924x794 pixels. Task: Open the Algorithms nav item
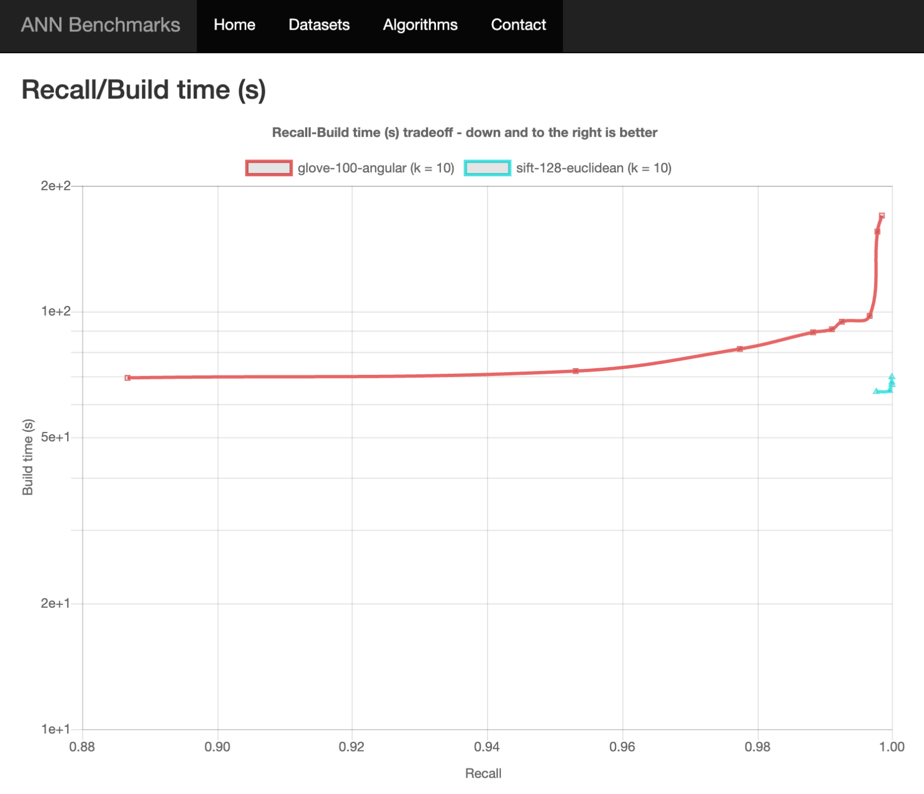coord(420,25)
